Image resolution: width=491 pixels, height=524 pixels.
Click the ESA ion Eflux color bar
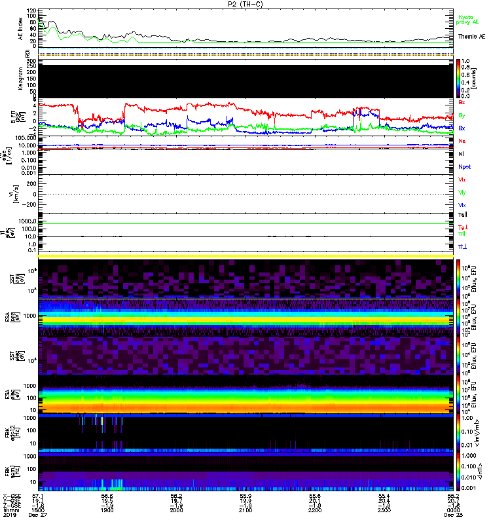(x=458, y=317)
